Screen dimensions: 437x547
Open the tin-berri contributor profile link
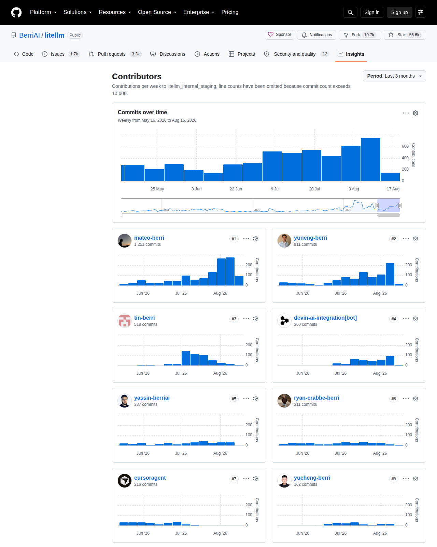coord(144,318)
